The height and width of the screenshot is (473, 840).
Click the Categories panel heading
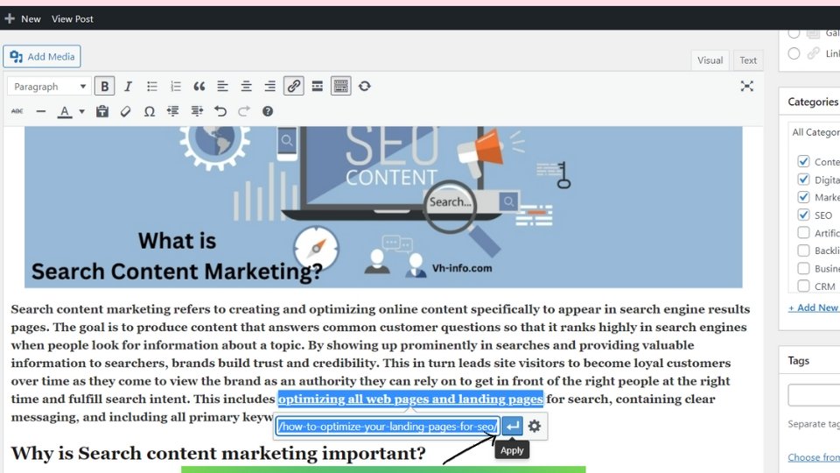813,102
